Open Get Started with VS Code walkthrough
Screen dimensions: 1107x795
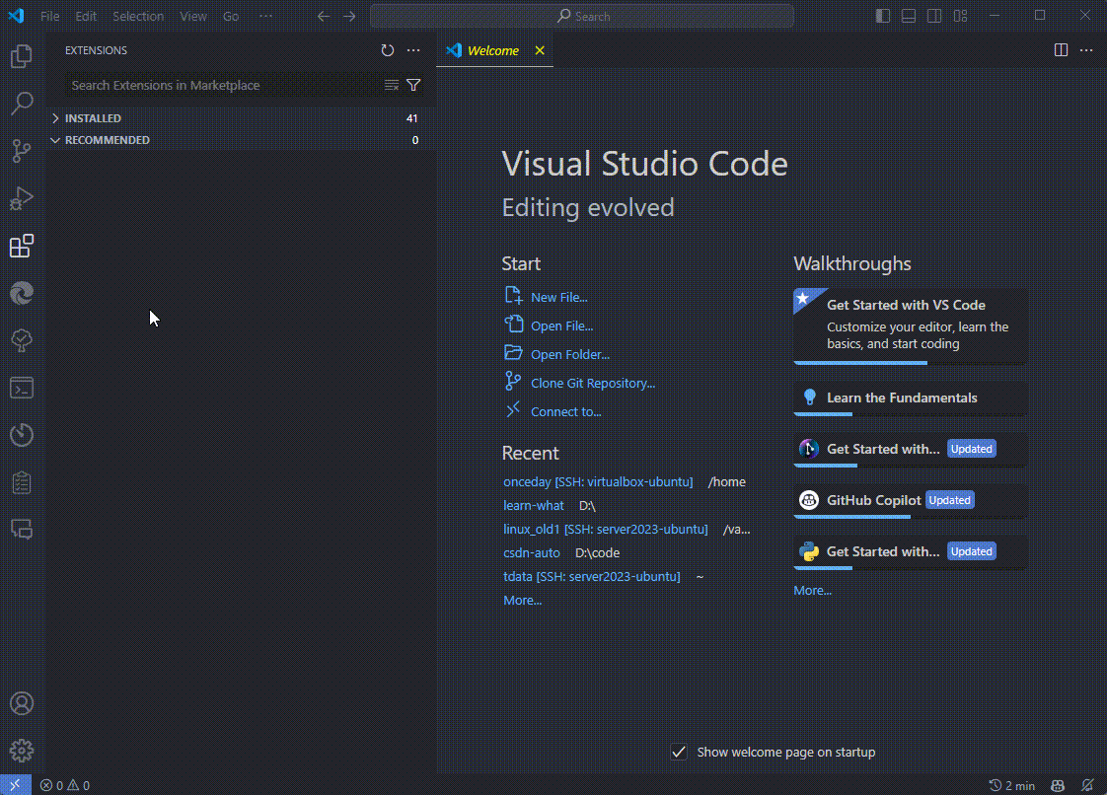tap(911, 326)
